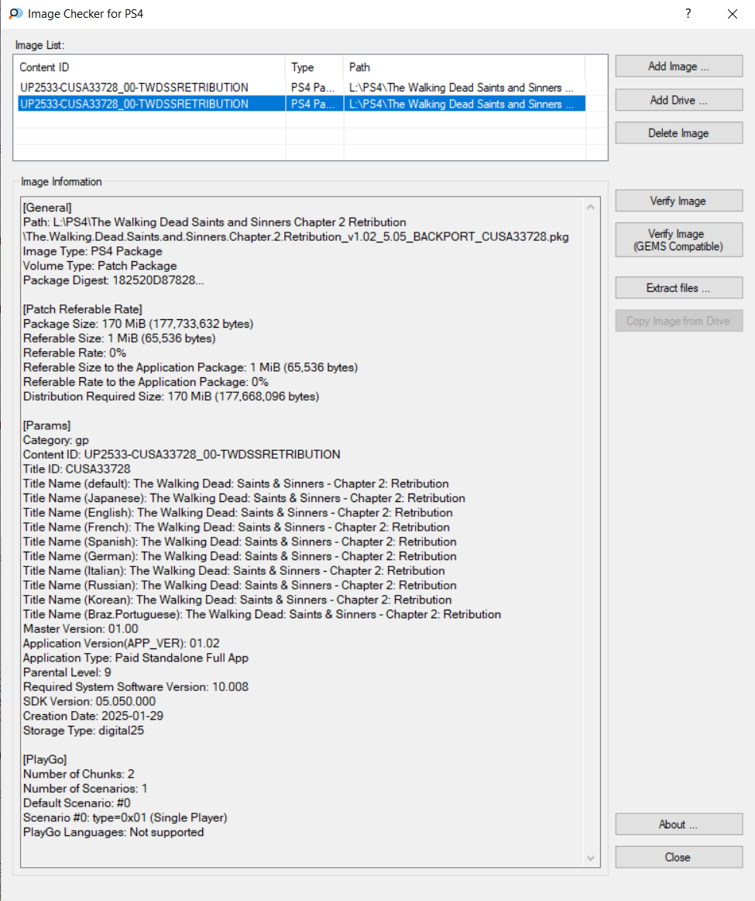
Task: Click 'Parental Level: 9' line
Action: click(x=67, y=672)
